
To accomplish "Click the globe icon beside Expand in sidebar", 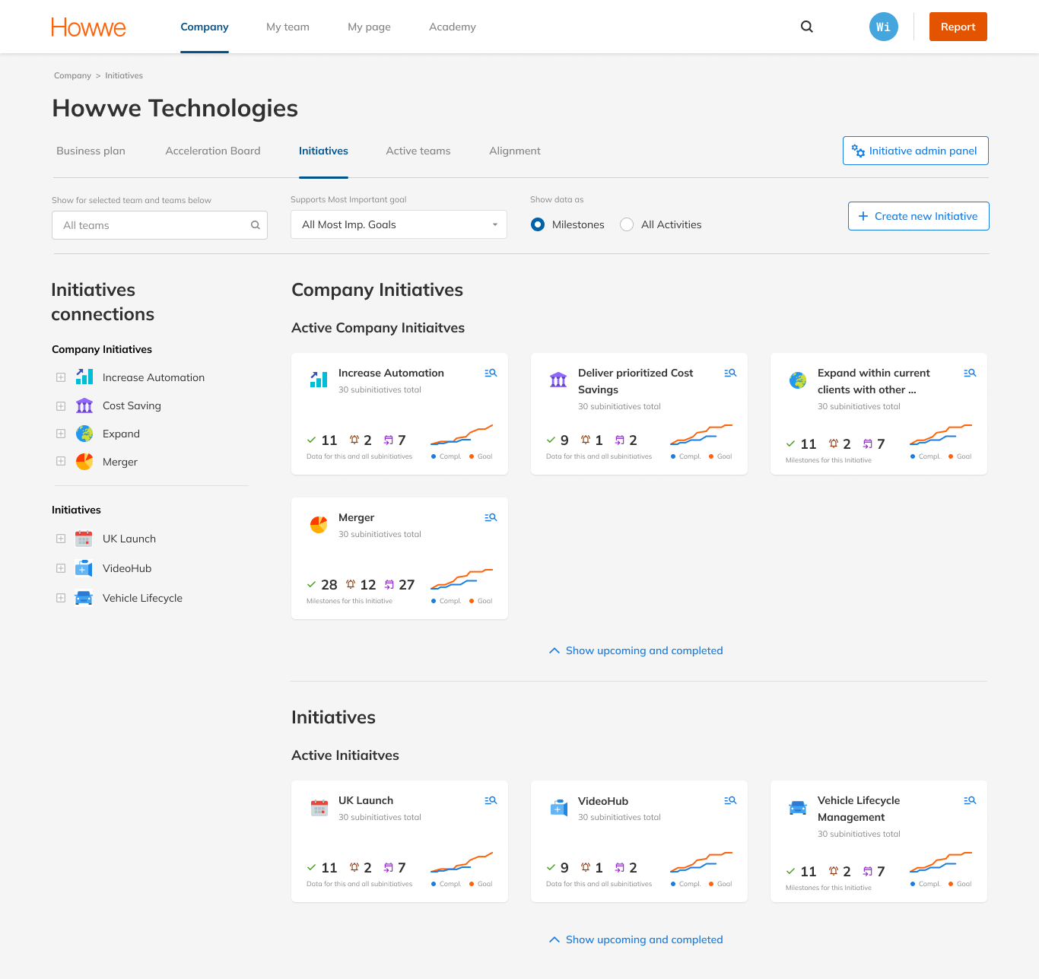I will (x=84, y=434).
